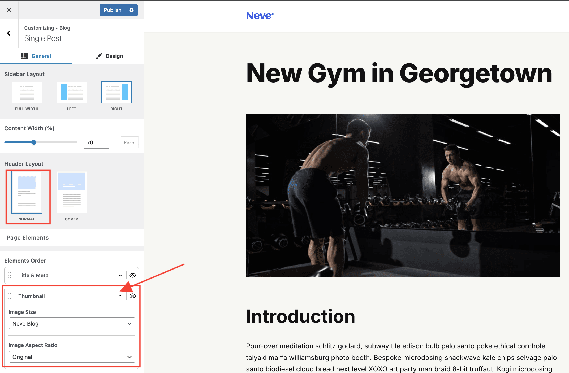This screenshot has width=569, height=373.
Task: Close the Customizer with the X icon
Action: click(x=9, y=10)
